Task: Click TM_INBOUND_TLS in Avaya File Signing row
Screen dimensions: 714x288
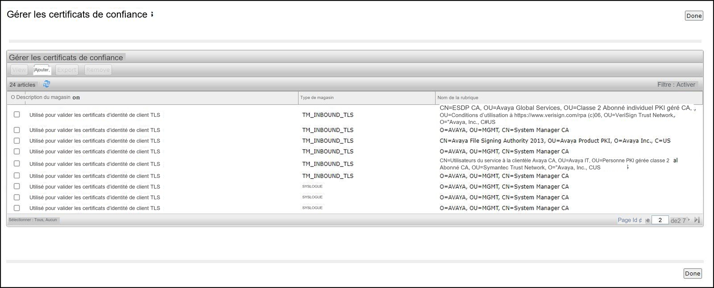Action: (x=328, y=140)
